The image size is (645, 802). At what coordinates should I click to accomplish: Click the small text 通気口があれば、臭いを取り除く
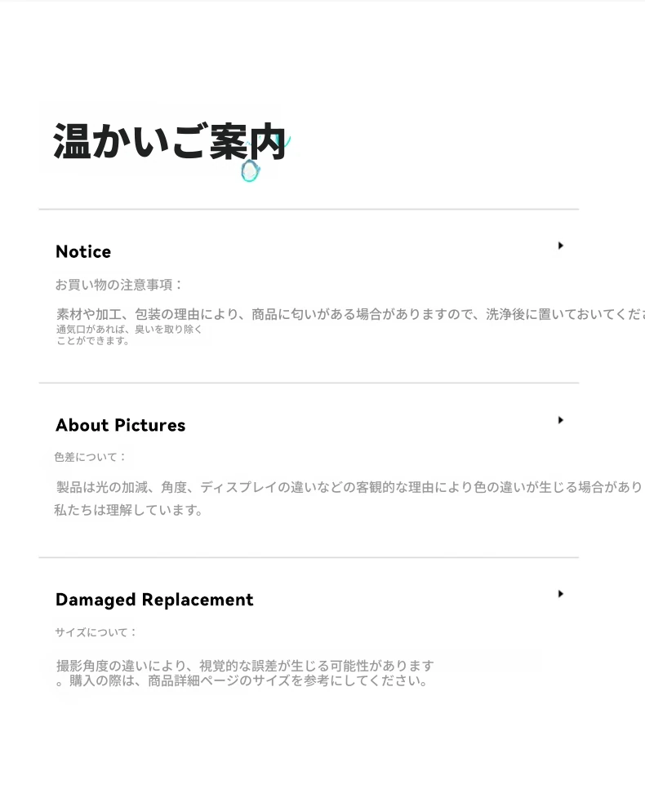click(129, 330)
